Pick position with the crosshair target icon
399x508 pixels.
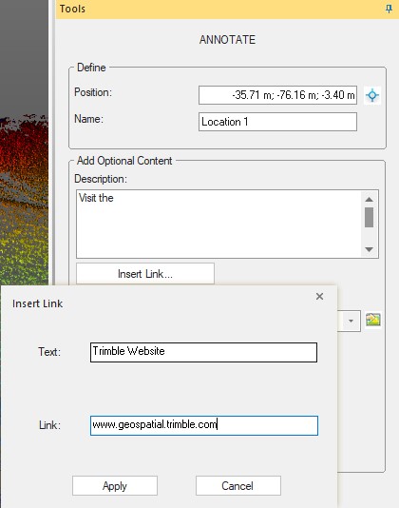coord(372,95)
